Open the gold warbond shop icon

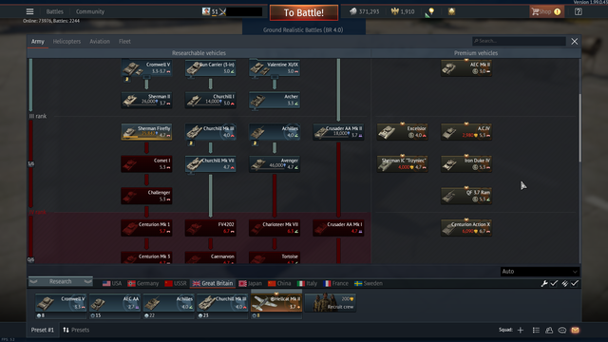tap(451, 11)
